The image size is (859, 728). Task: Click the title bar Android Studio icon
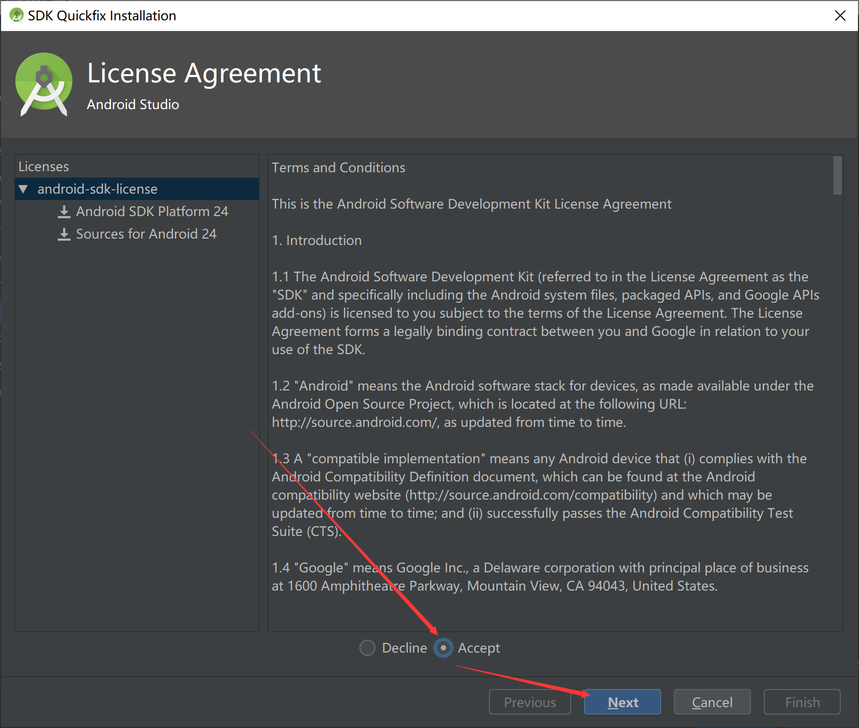17,16
